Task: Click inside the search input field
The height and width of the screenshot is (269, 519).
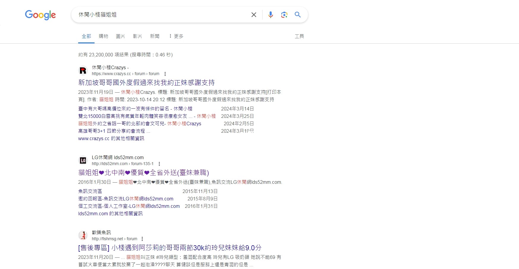Action: 162,15
